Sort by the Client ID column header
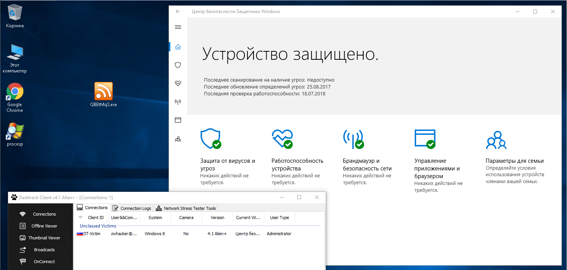The height and width of the screenshot is (270, 567). (96, 218)
